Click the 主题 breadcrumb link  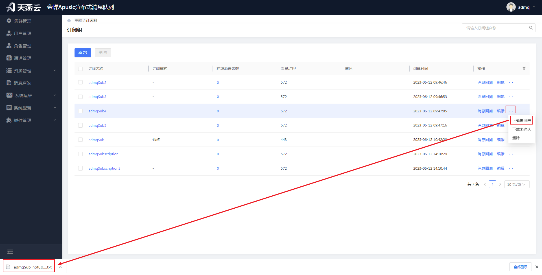pyautogui.click(x=78, y=21)
